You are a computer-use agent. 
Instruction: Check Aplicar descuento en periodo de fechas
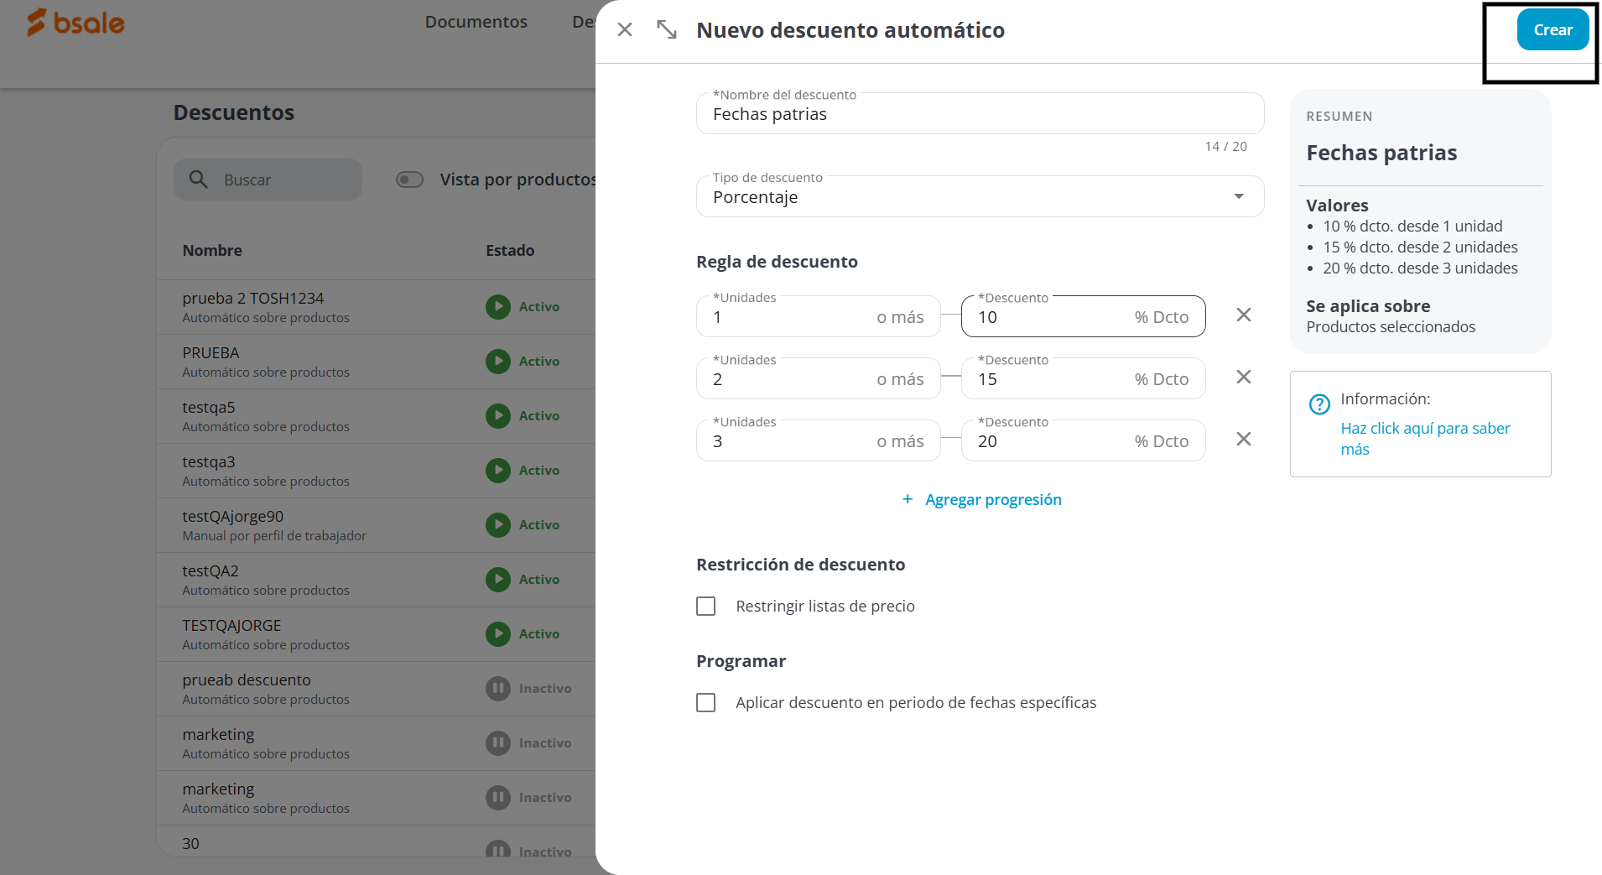(706, 703)
